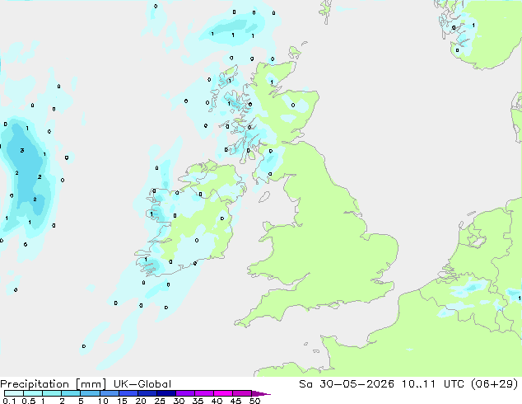Click the over-50 mm arrow at legend end
Screen dimensions: 522x404
point(261,393)
